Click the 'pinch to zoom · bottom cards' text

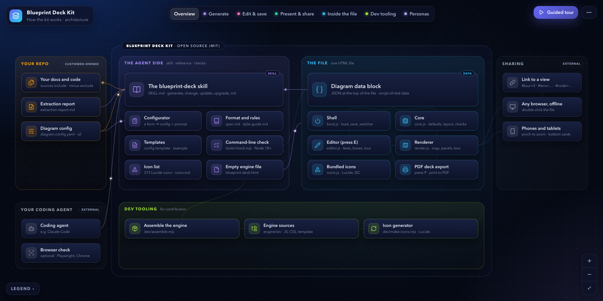(x=546, y=134)
